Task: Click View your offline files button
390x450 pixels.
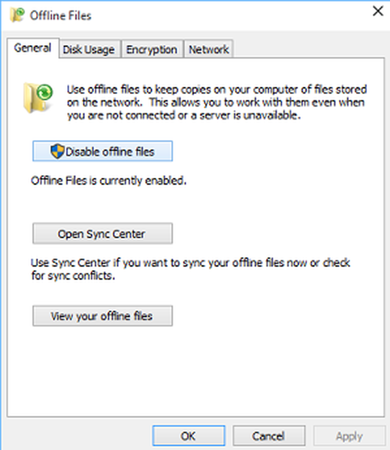Action: pos(103,316)
